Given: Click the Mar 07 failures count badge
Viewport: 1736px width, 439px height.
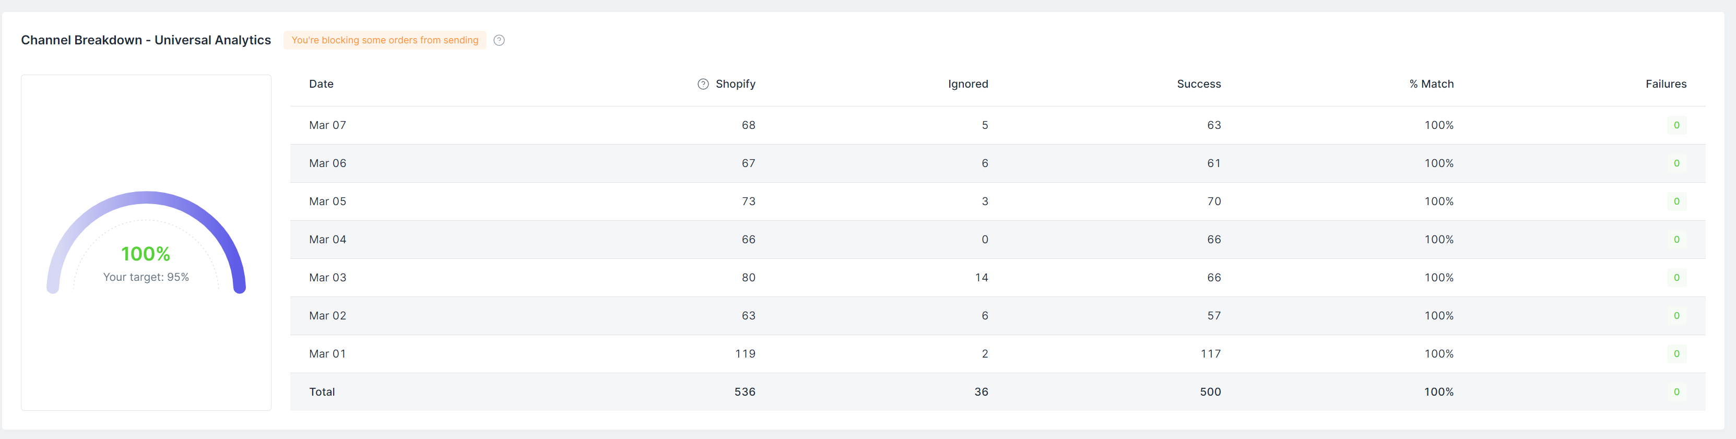Looking at the screenshot, I should click(x=1676, y=125).
